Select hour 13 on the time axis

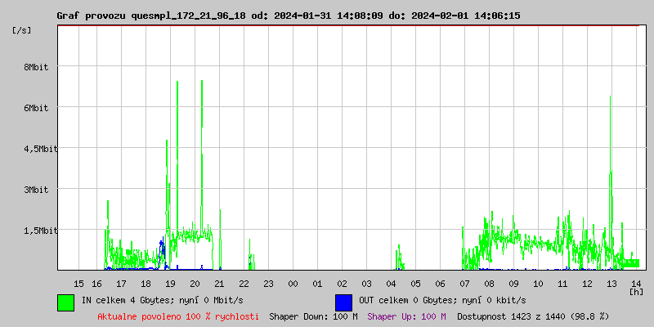point(611,283)
